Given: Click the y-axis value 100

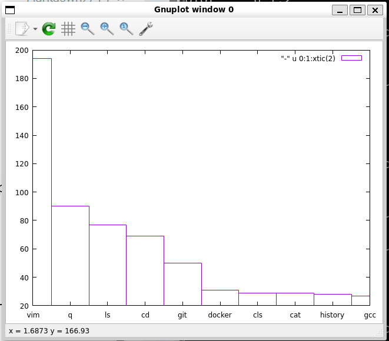Looking at the screenshot, I should point(22,193).
